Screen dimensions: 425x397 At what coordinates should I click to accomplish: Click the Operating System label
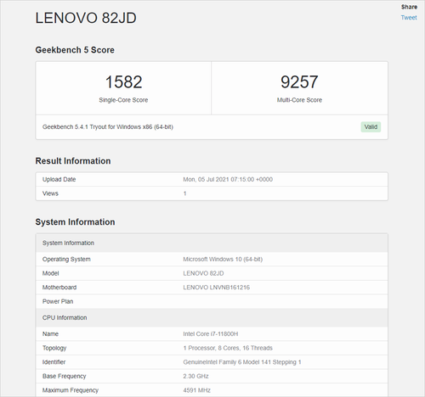pos(66,259)
